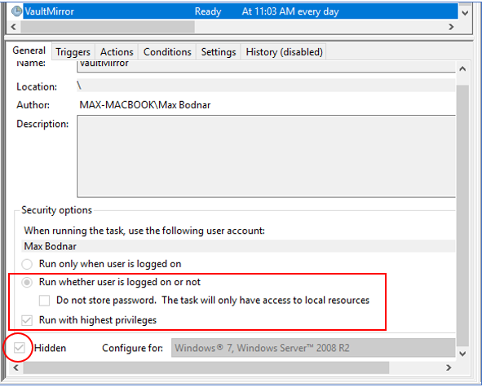Click details pane horizontal scroll left arrow
482x387 pixels.
click(x=16, y=367)
